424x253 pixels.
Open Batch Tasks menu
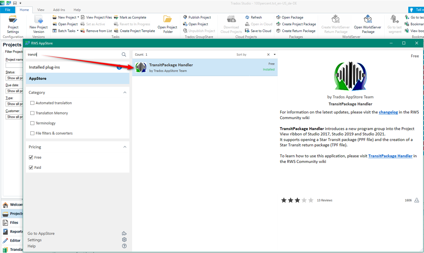65,31
